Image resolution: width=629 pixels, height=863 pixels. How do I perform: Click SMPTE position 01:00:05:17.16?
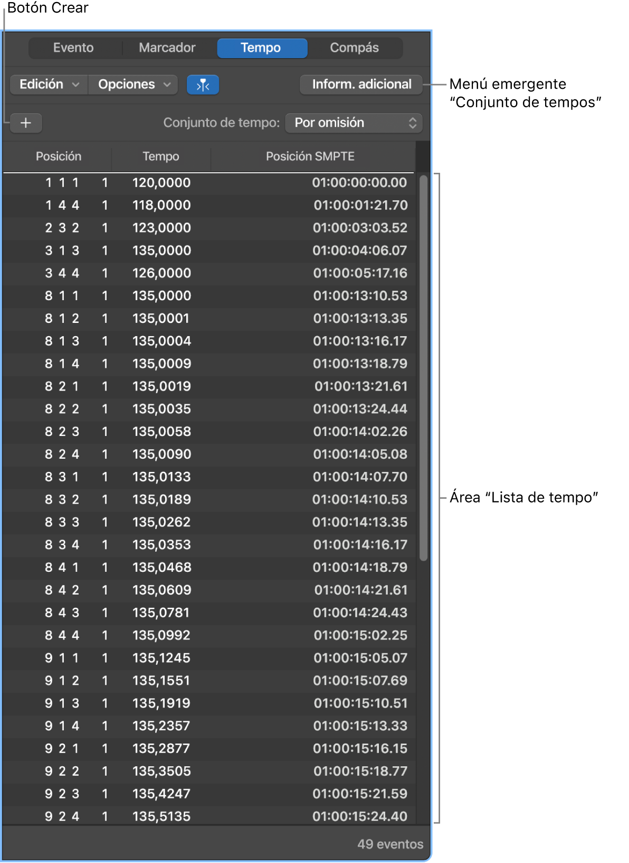(360, 273)
